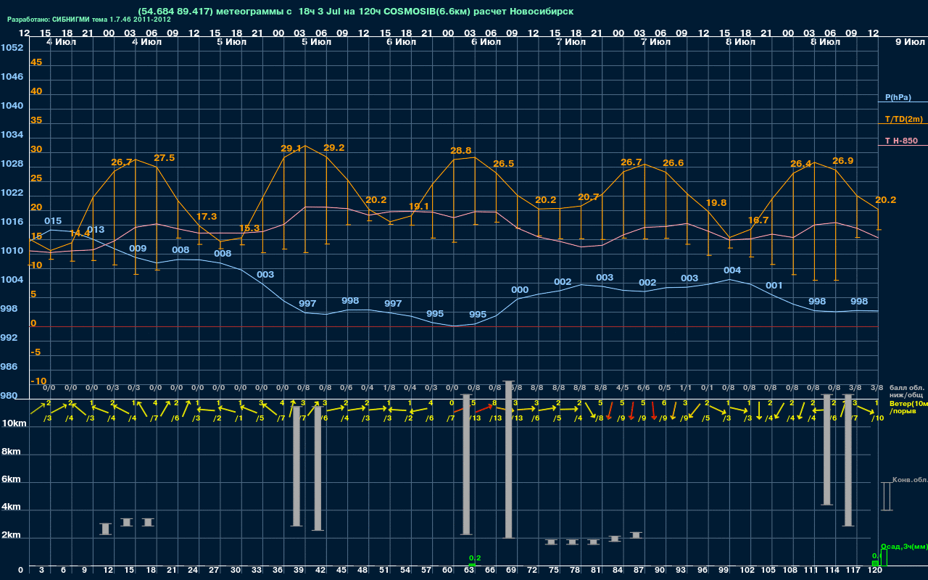Click the 1034 pressure axis label
The width and height of the screenshot is (928, 580).
[x=12, y=134]
